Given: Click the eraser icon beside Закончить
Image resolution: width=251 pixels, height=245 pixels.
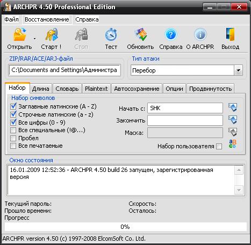Looking at the screenshot, I should 233,120.
